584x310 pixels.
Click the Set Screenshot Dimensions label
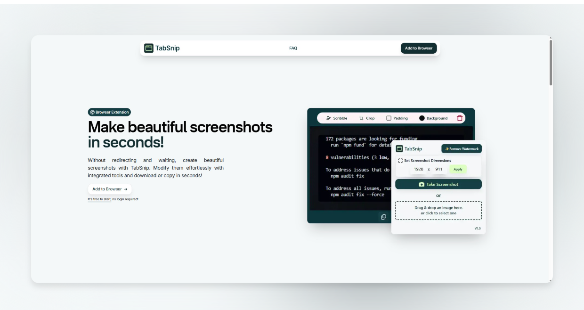(424, 161)
